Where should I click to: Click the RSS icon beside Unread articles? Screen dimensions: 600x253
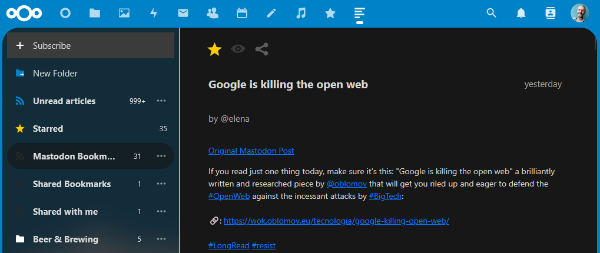pos(20,101)
